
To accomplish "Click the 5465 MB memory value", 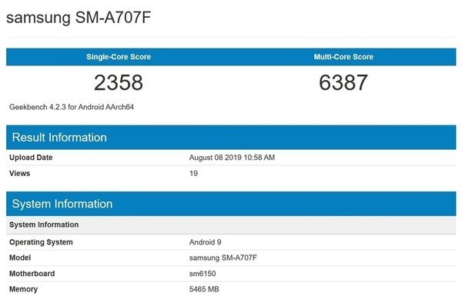I will [204, 289].
